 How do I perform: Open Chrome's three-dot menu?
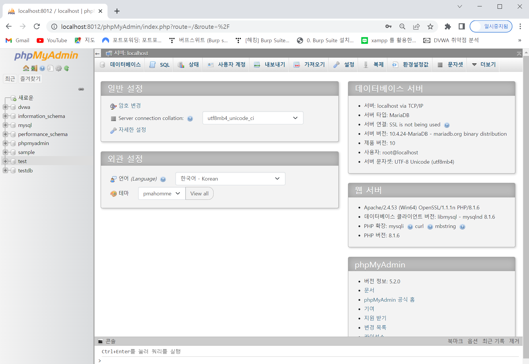520,26
